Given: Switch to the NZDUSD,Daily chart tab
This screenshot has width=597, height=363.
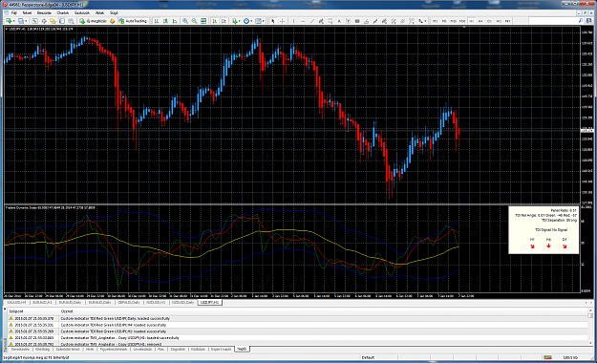Looking at the screenshot, I should click(183, 303).
